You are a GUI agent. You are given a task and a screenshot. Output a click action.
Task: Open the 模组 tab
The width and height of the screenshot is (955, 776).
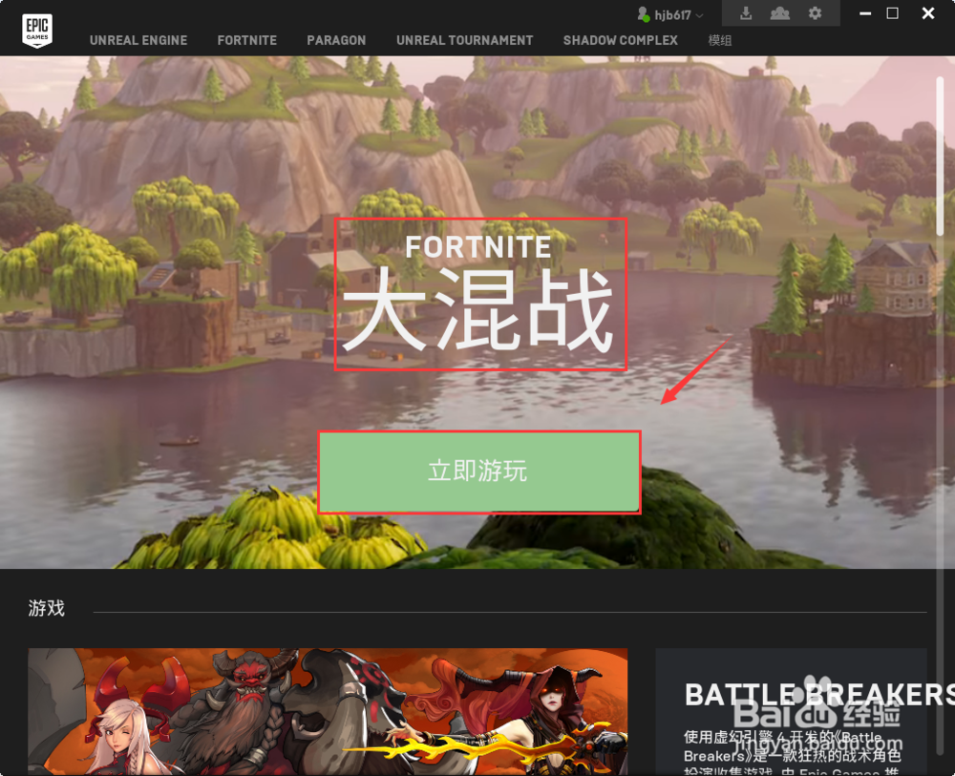coord(720,40)
